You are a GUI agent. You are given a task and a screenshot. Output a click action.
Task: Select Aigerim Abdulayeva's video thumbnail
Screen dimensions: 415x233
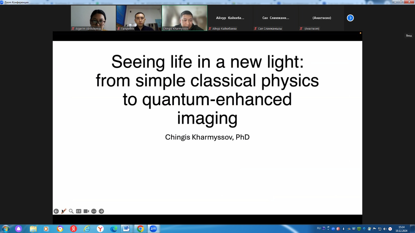[93, 18]
